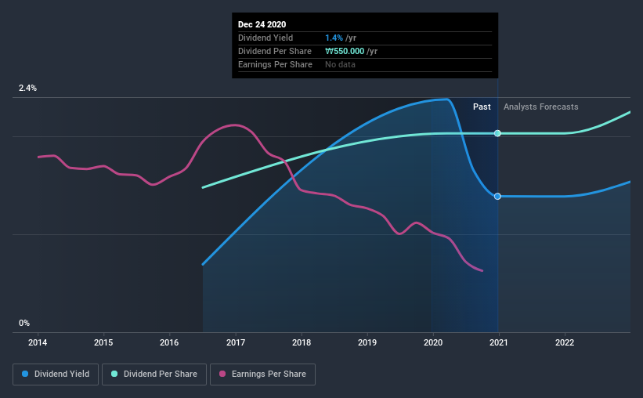Click the 0% y-axis label
The width and height of the screenshot is (643, 398).
pos(24,324)
